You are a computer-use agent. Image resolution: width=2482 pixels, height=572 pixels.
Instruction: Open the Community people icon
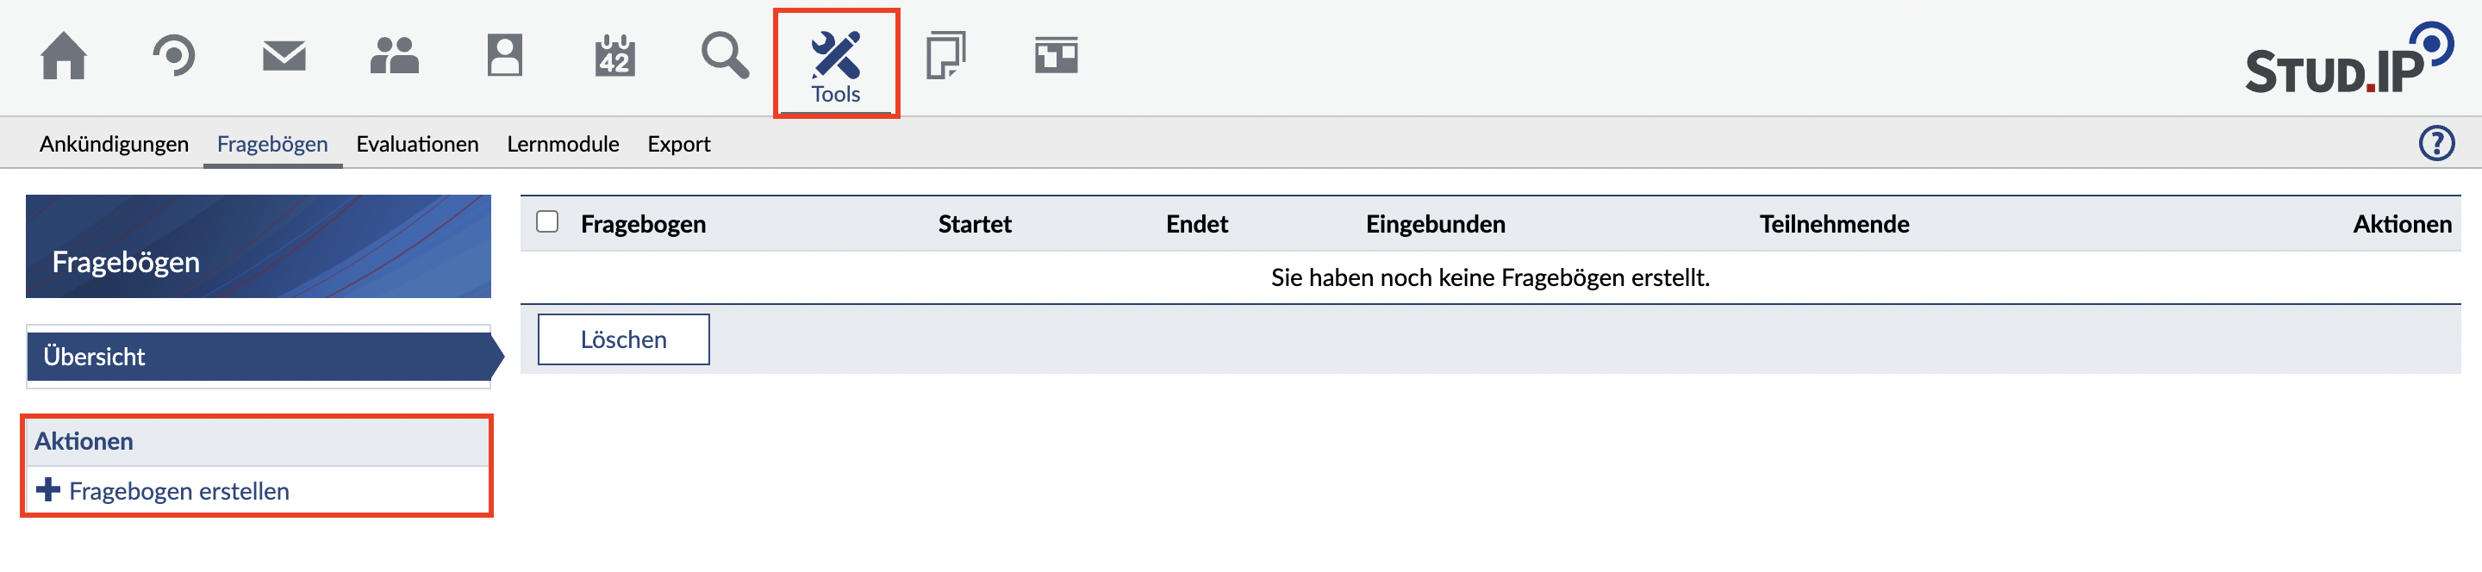point(394,56)
